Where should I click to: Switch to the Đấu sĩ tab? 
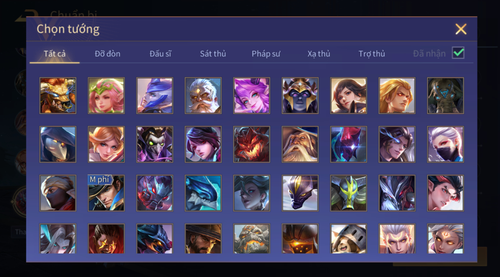[160, 54]
